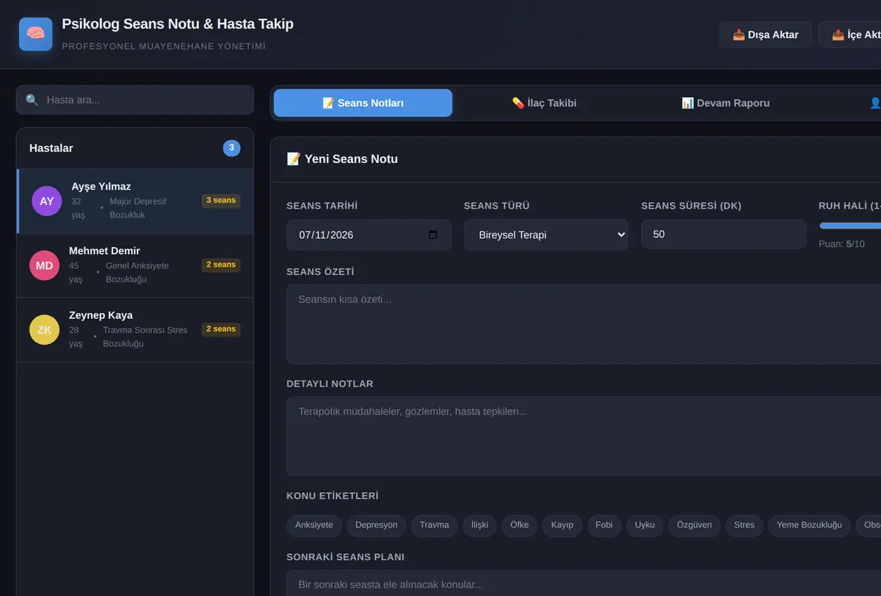Select the Fobi topic tag

click(x=604, y=525)
